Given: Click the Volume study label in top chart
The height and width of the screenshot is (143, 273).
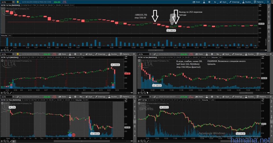Looking at the screenshot, I should click(x=4, y=35).
